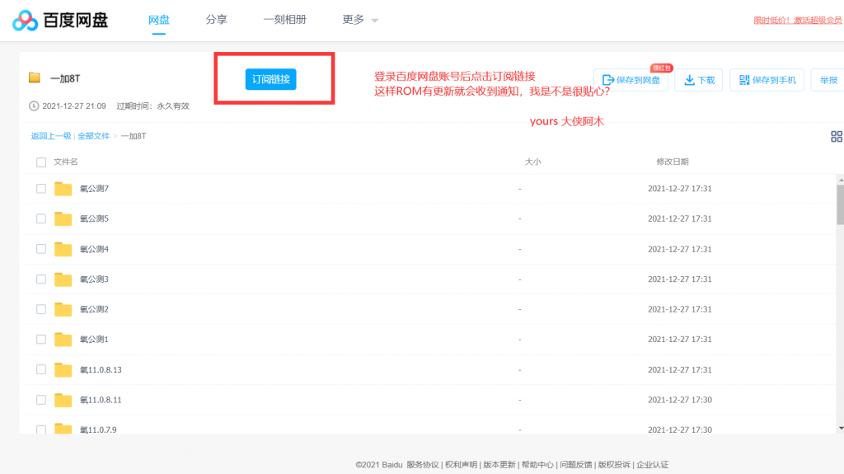
Task: Click the 版权投诉 footer link
Action: click(613, 464)
